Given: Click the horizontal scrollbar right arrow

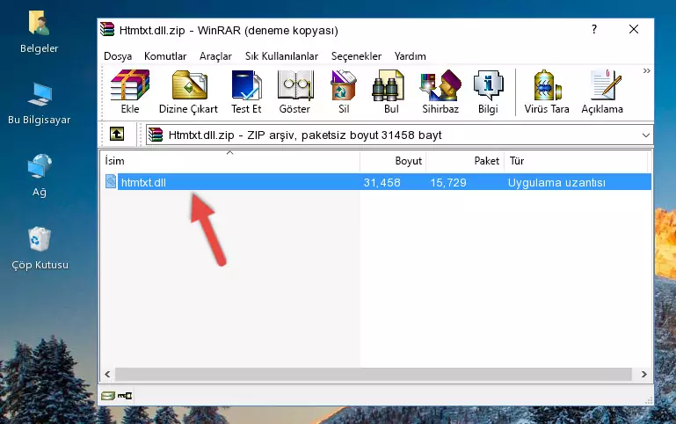Looking at the screenshot, I should click(x=643, y=374).
